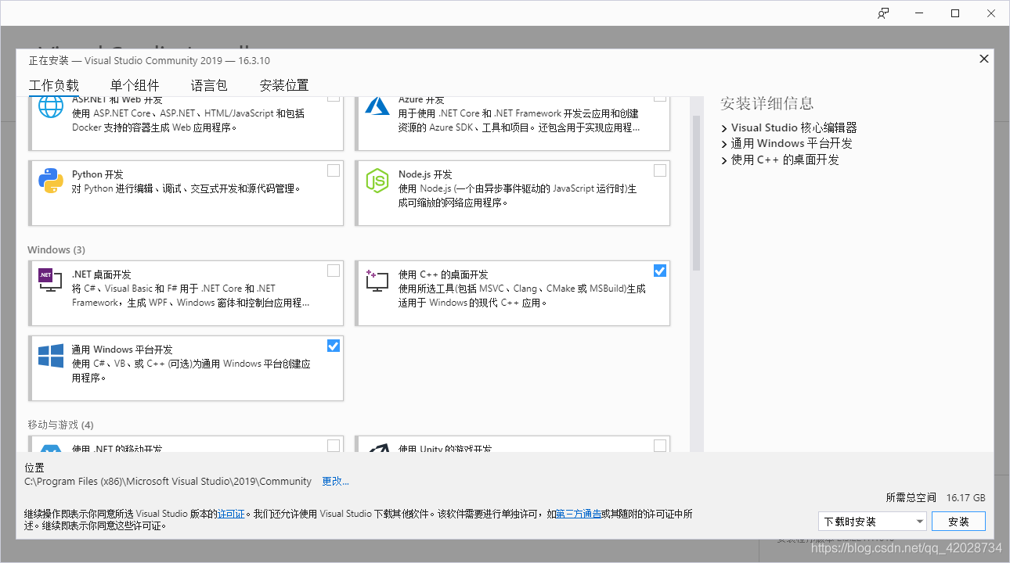Open the 许可证 link
The height and width of the screenshot is (563, 1010).
point(231,515)
